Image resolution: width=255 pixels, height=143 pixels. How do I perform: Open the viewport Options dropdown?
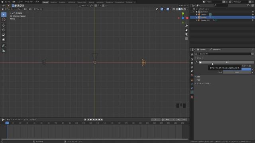(x=183, y=6)
